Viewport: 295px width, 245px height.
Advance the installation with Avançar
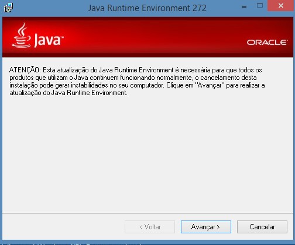[206, 227]
